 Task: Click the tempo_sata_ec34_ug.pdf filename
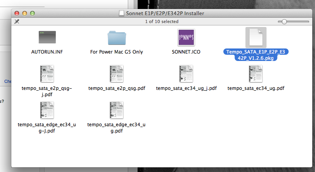coord(256,88)
